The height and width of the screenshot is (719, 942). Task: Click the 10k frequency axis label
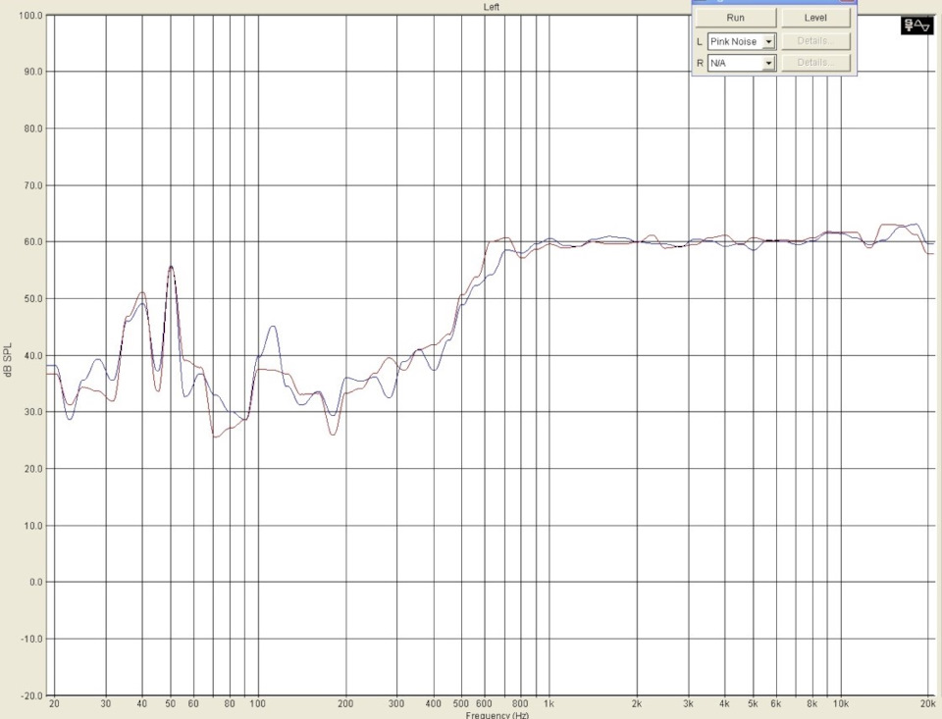click(x=840, y=703)
